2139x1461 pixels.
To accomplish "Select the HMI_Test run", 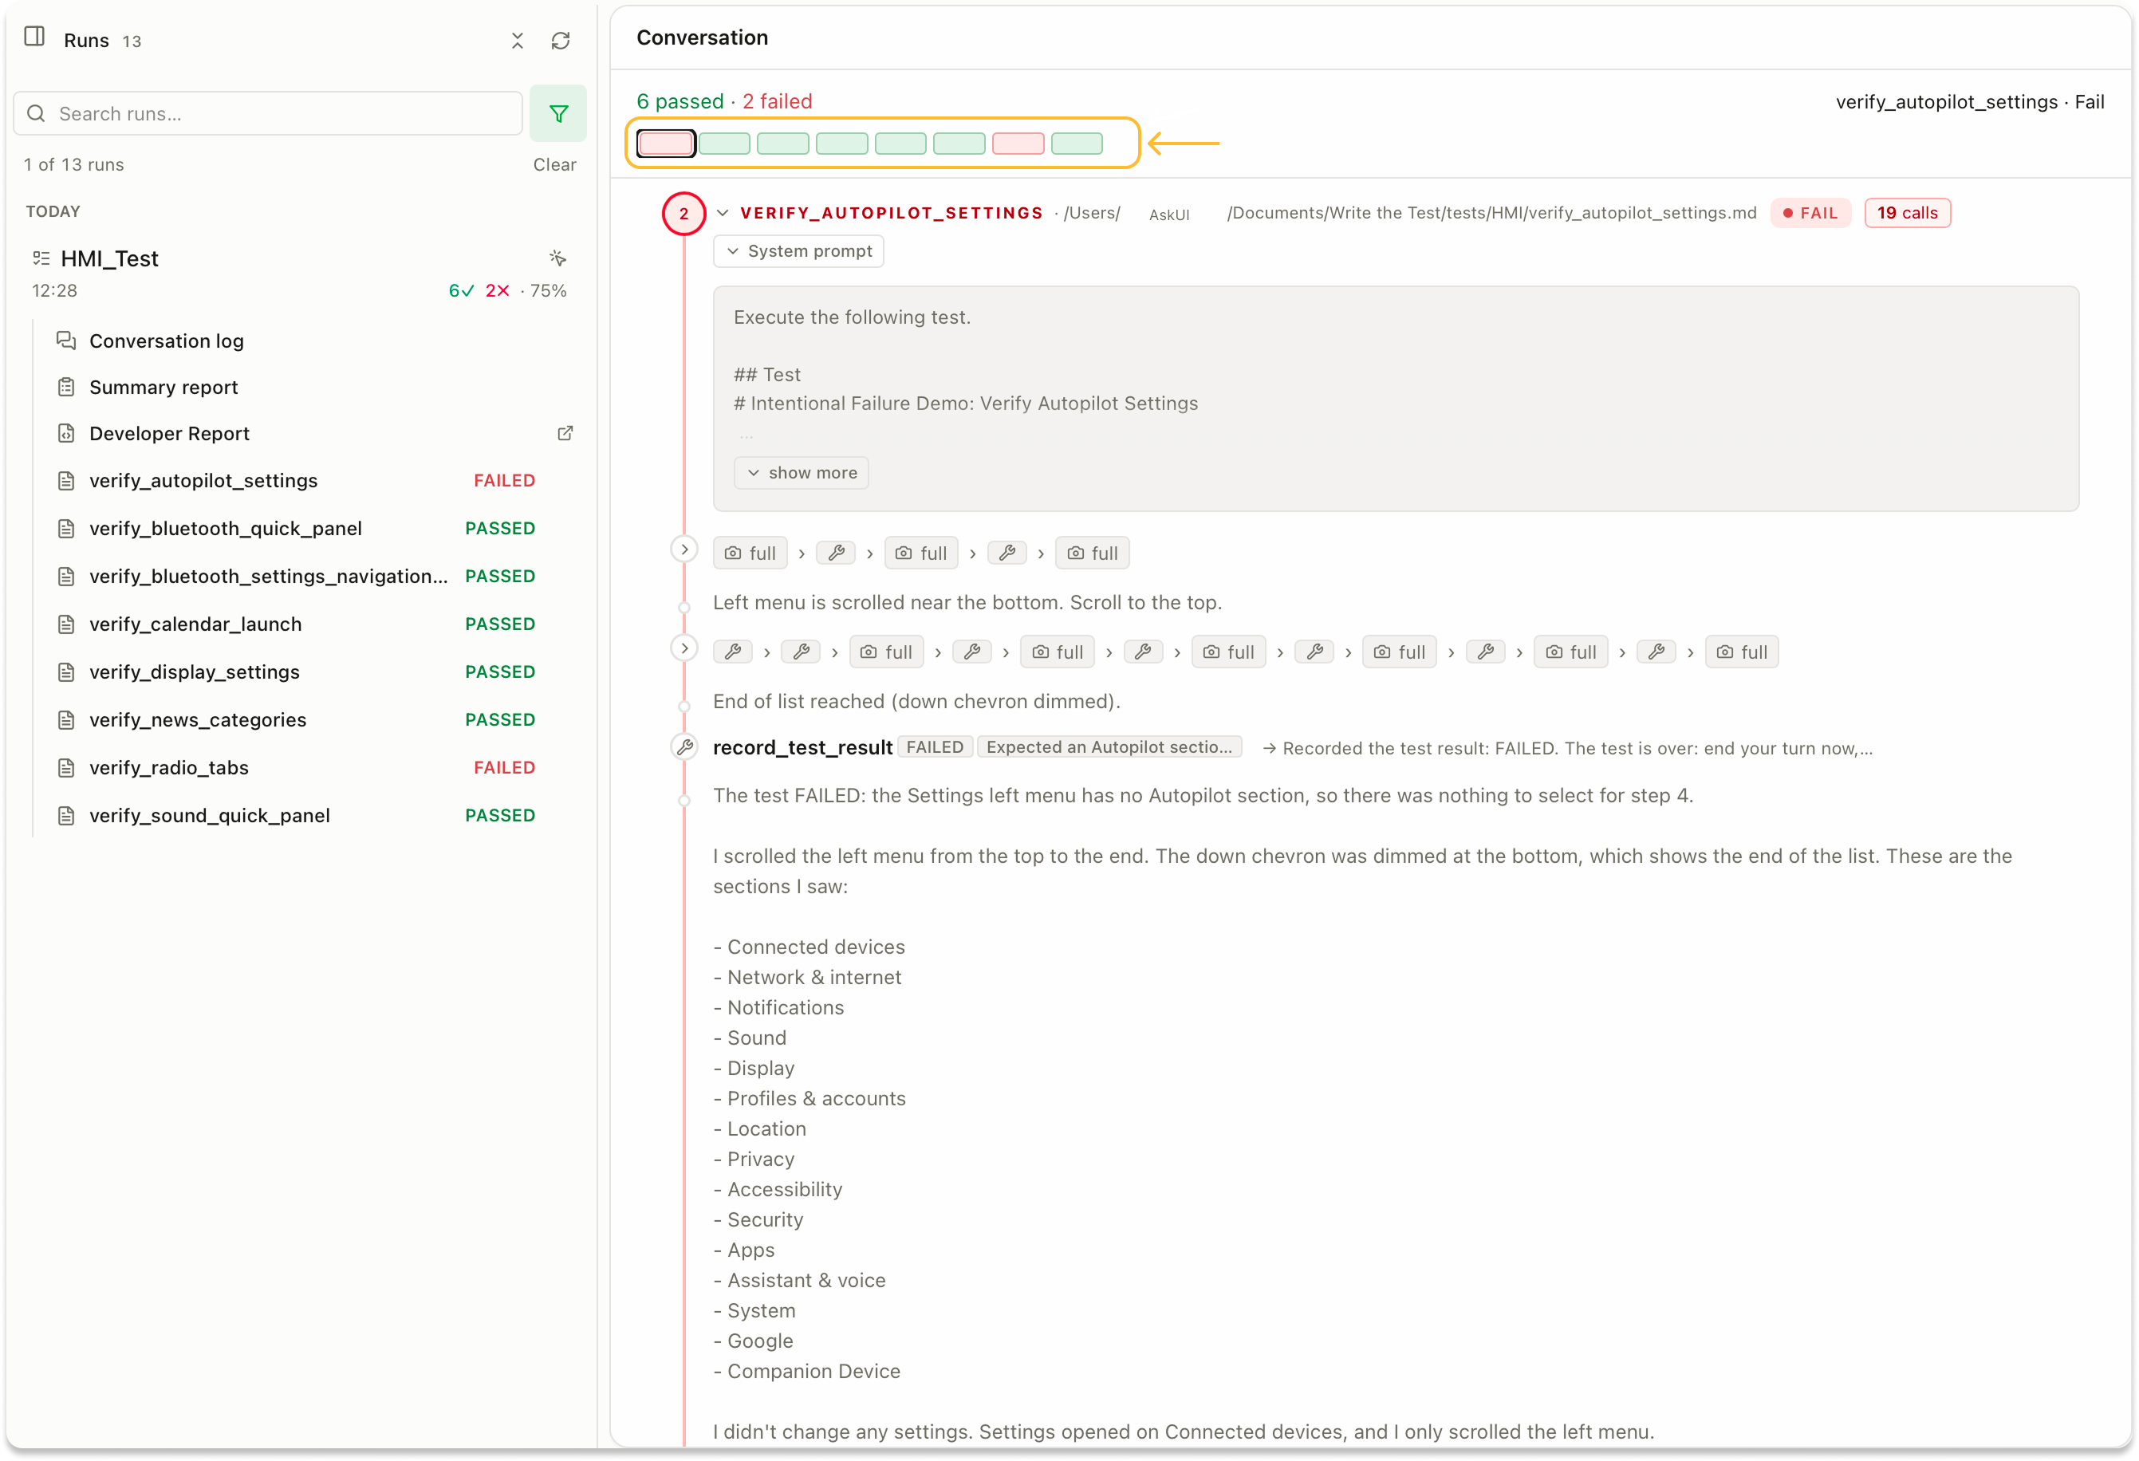I will (109, 258).
